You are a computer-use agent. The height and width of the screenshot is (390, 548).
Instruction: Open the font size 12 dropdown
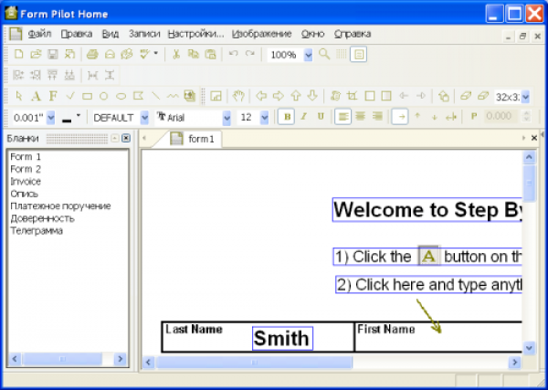pos(265,118)
